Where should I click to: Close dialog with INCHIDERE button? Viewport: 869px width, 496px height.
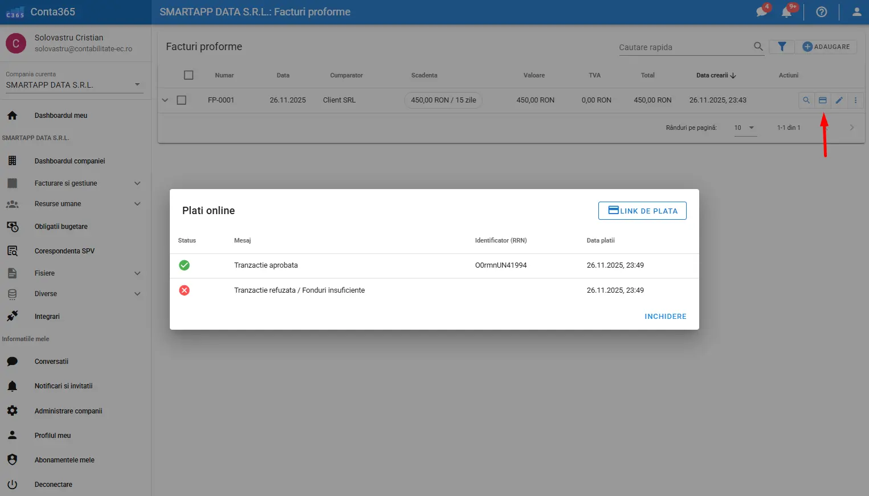click(665, 317)
